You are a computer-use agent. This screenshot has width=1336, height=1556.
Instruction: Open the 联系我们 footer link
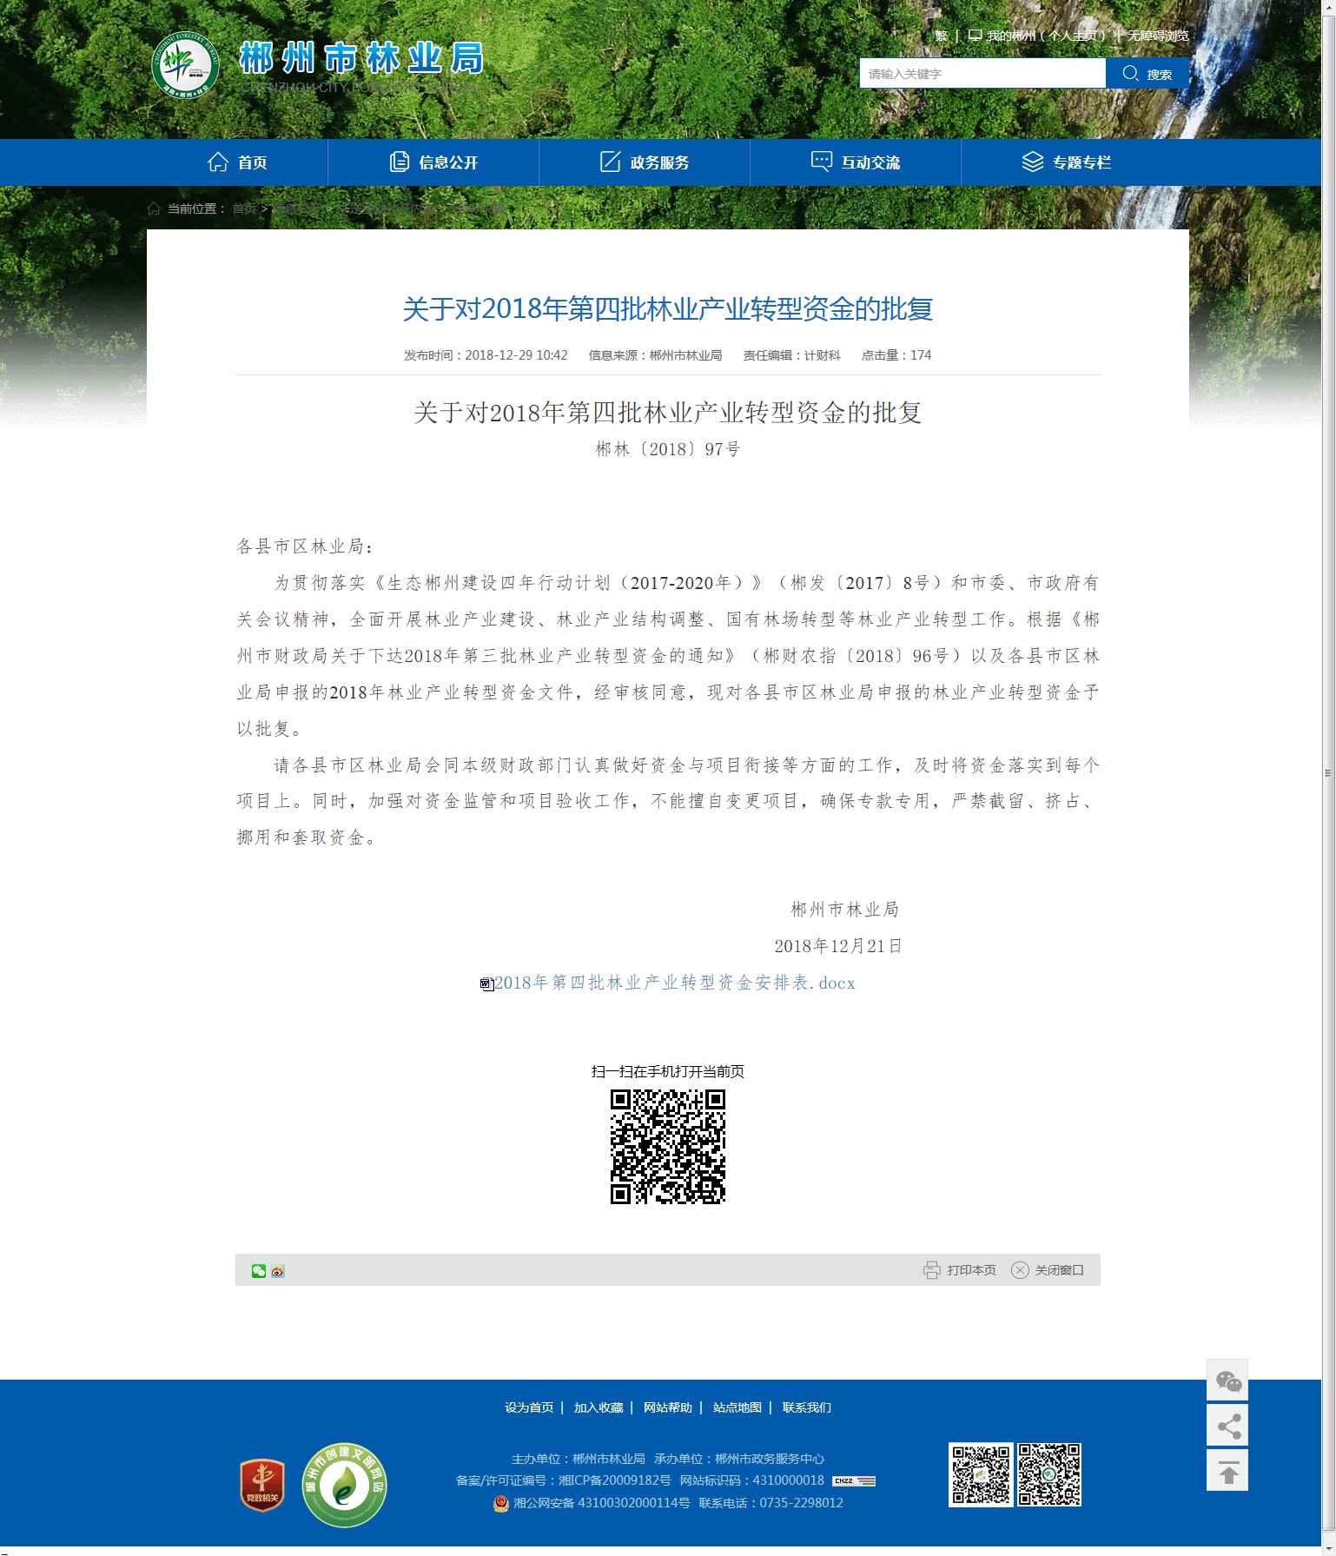pyautogui.click(x=807, y=1407)
